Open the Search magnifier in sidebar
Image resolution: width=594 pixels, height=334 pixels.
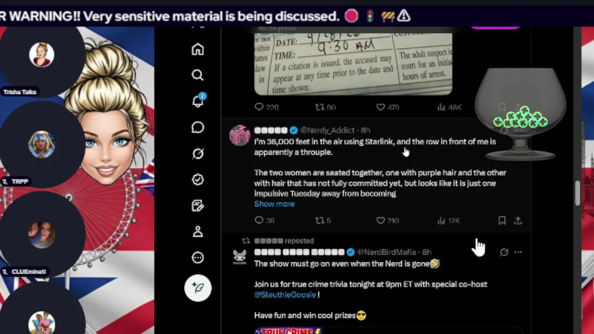198,75
